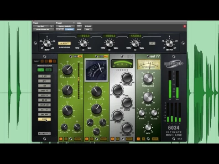Viewport: 219px width, 164px height.
Task: Select TARGET band 2 button
Action: click(46, 61)
